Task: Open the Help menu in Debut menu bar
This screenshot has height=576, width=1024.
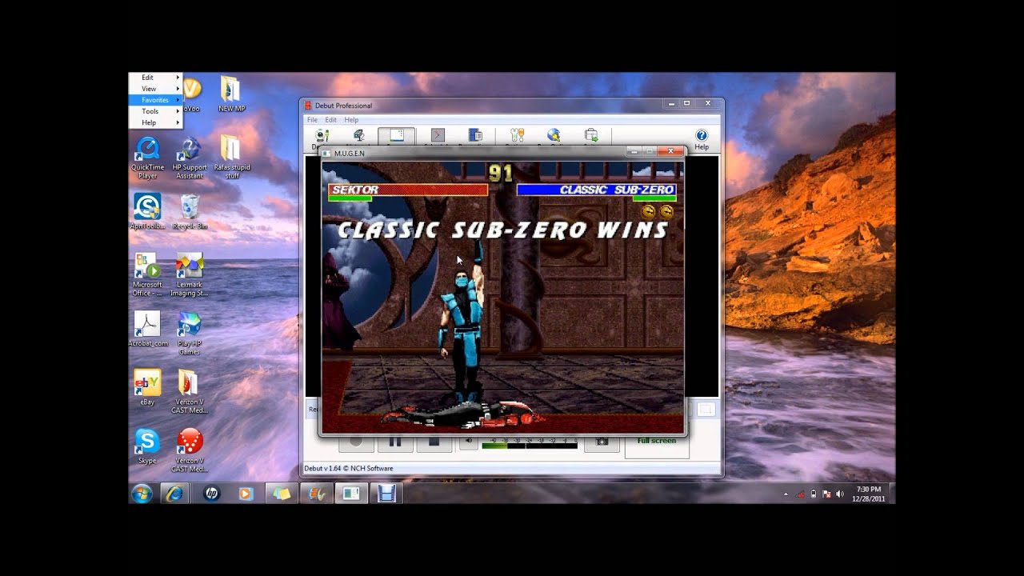Action: click(351, 120)
